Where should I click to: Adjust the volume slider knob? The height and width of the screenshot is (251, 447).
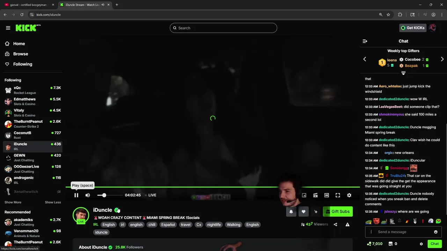104,195
